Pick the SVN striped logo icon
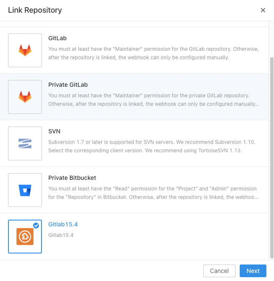 pyautogui.click(x=25, y=143)
